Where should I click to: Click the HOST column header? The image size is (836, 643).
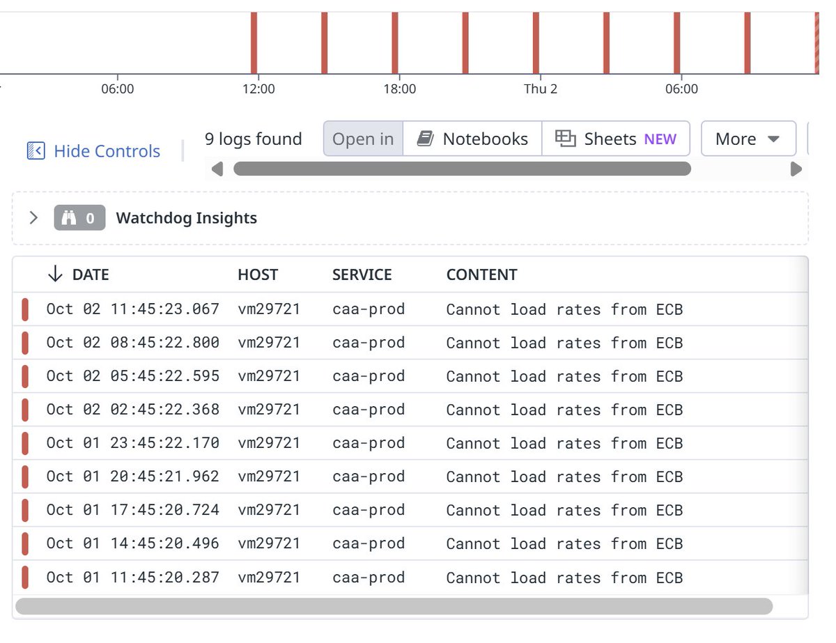258,274
